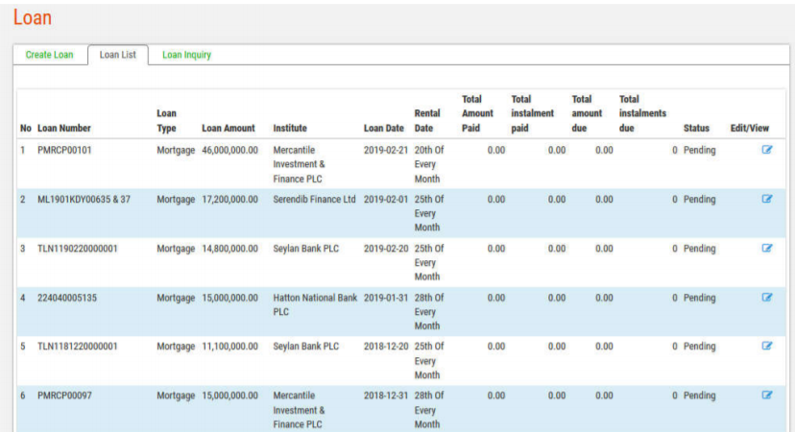This screenshot has width=795, height=432.
Task: Click loan date 2018-12-20
Action: 385,347
